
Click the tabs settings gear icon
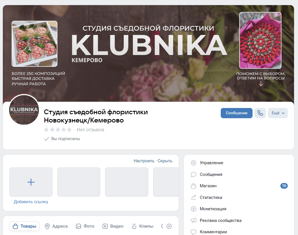pyautogui.click(x=169, y=226)
